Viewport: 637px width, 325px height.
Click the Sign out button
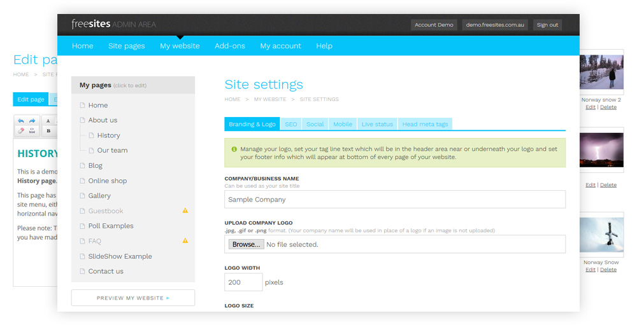(547, 25)
